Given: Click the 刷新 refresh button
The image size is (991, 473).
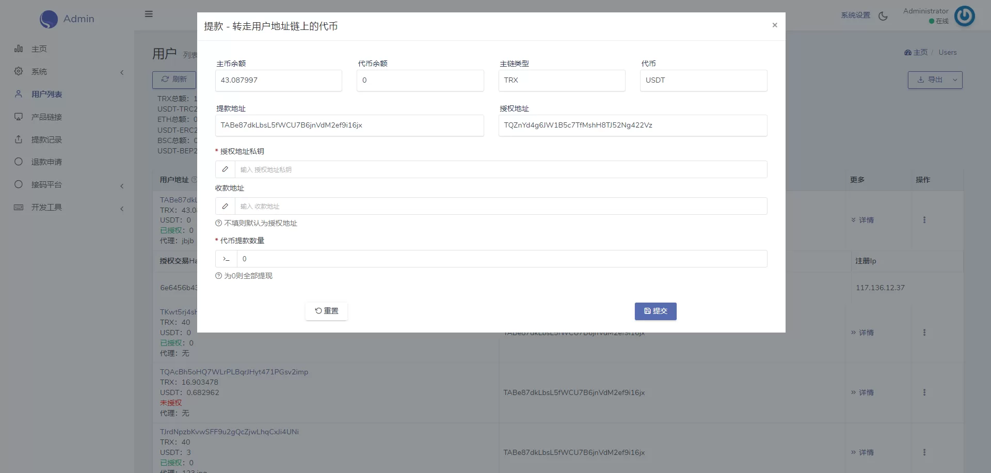Looking at the screenshot, I should [174, 80].
